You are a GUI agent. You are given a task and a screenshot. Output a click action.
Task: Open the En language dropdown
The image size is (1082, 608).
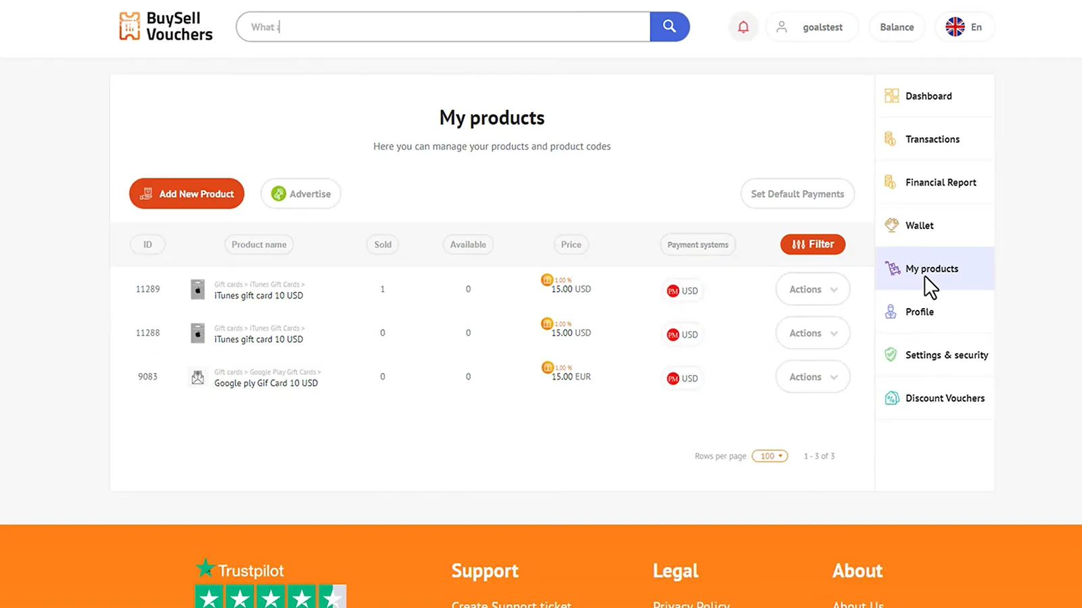[x=964, y=27]
